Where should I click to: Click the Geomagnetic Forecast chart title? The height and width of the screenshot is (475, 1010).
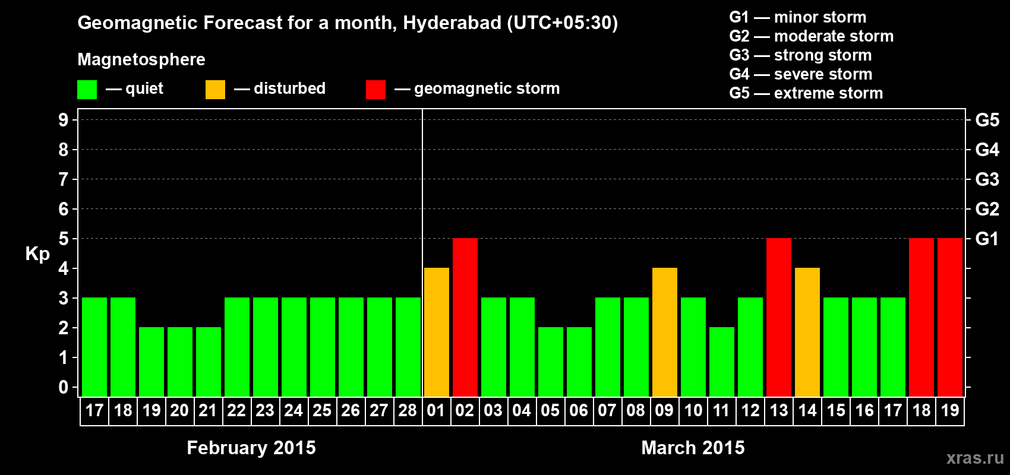[x=348, y=23]
